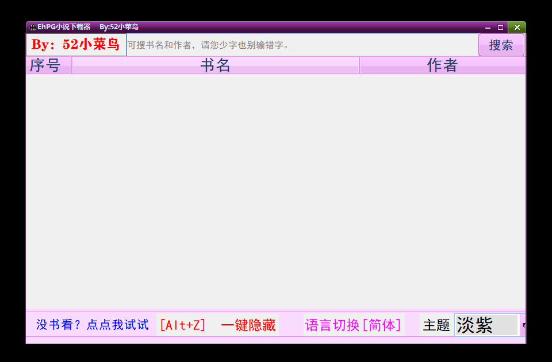Maximize the EhPG小说下载器 window
Image resolution: width=552 pixels, height=362 pixels.
(500, 28)
